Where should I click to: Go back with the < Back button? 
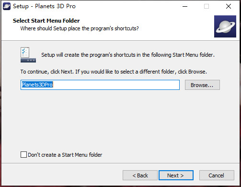pos(140,175)
